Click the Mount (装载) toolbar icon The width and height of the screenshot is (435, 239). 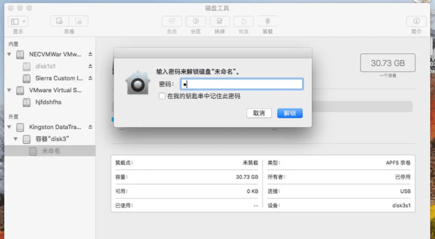click(267, 21)
